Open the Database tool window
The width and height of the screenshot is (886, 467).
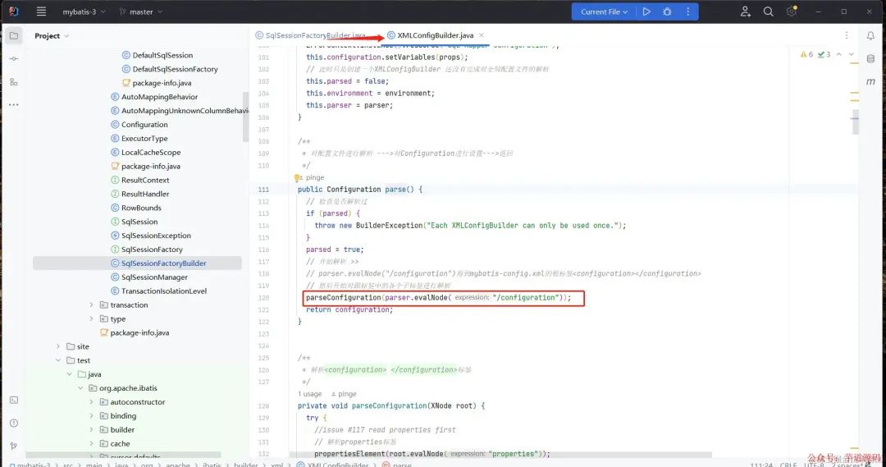[870, 59]
